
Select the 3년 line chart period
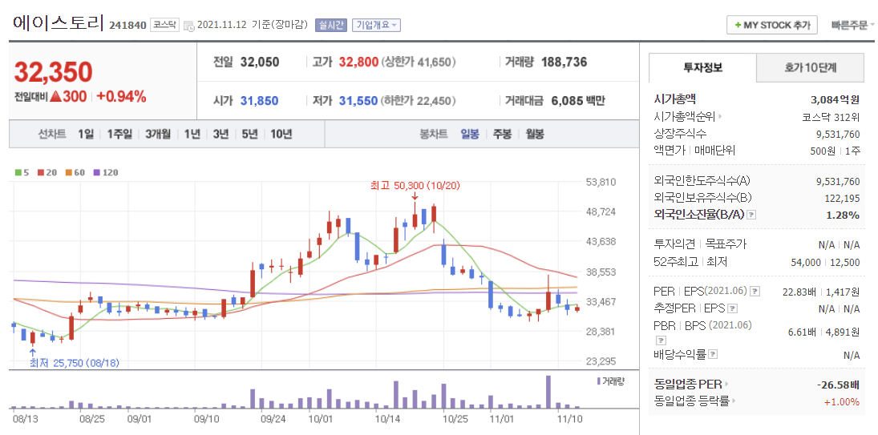point(221,135)
